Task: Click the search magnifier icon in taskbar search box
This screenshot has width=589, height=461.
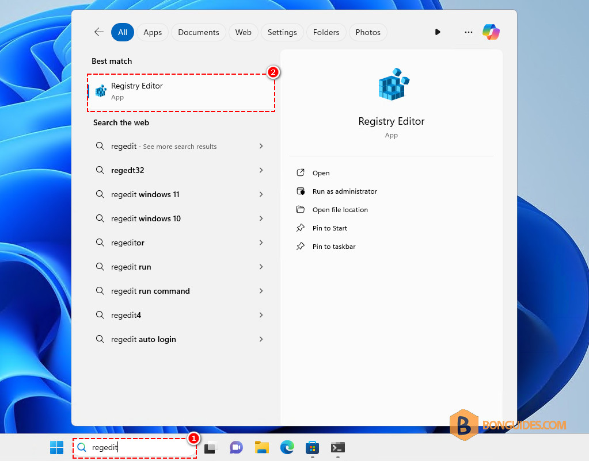Action: click(x=82, y=447)
